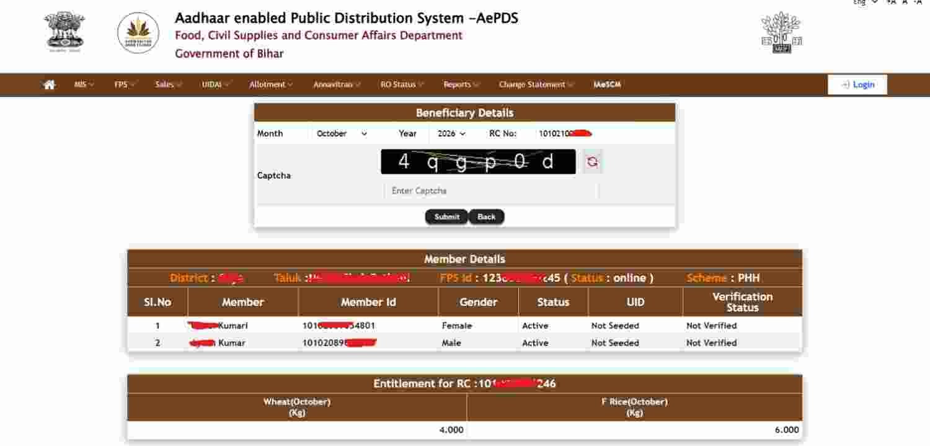
Task: Click the F Rice(October) column header
Action: point(634,408)
